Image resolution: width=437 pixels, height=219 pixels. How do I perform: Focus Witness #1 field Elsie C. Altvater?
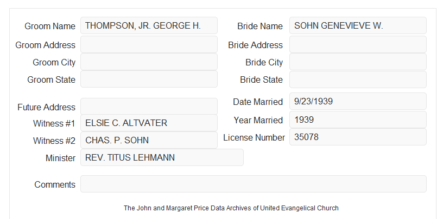(x=149, y=123)
